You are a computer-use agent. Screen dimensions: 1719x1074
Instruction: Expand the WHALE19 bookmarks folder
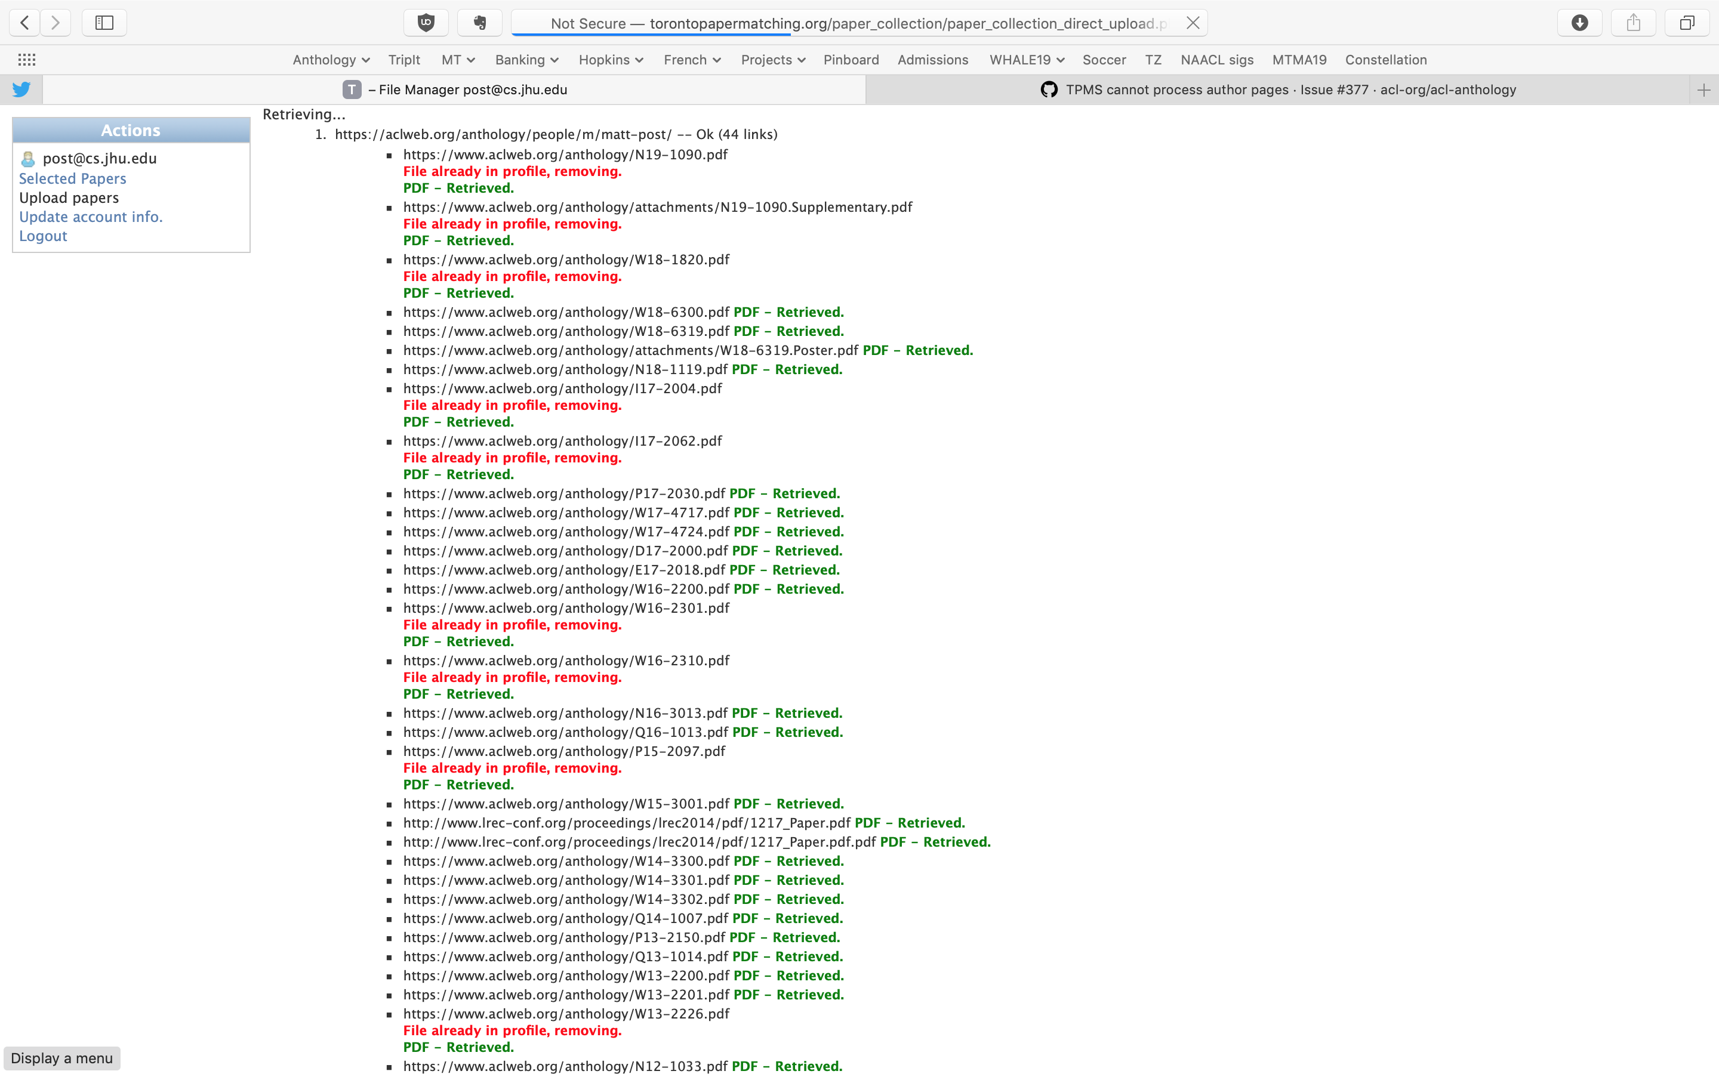pyautogui.click(x=1025, y=60)
